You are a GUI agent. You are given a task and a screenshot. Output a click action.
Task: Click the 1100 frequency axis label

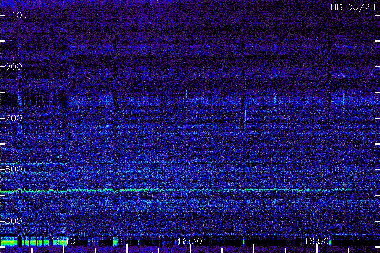click(16, 15)
